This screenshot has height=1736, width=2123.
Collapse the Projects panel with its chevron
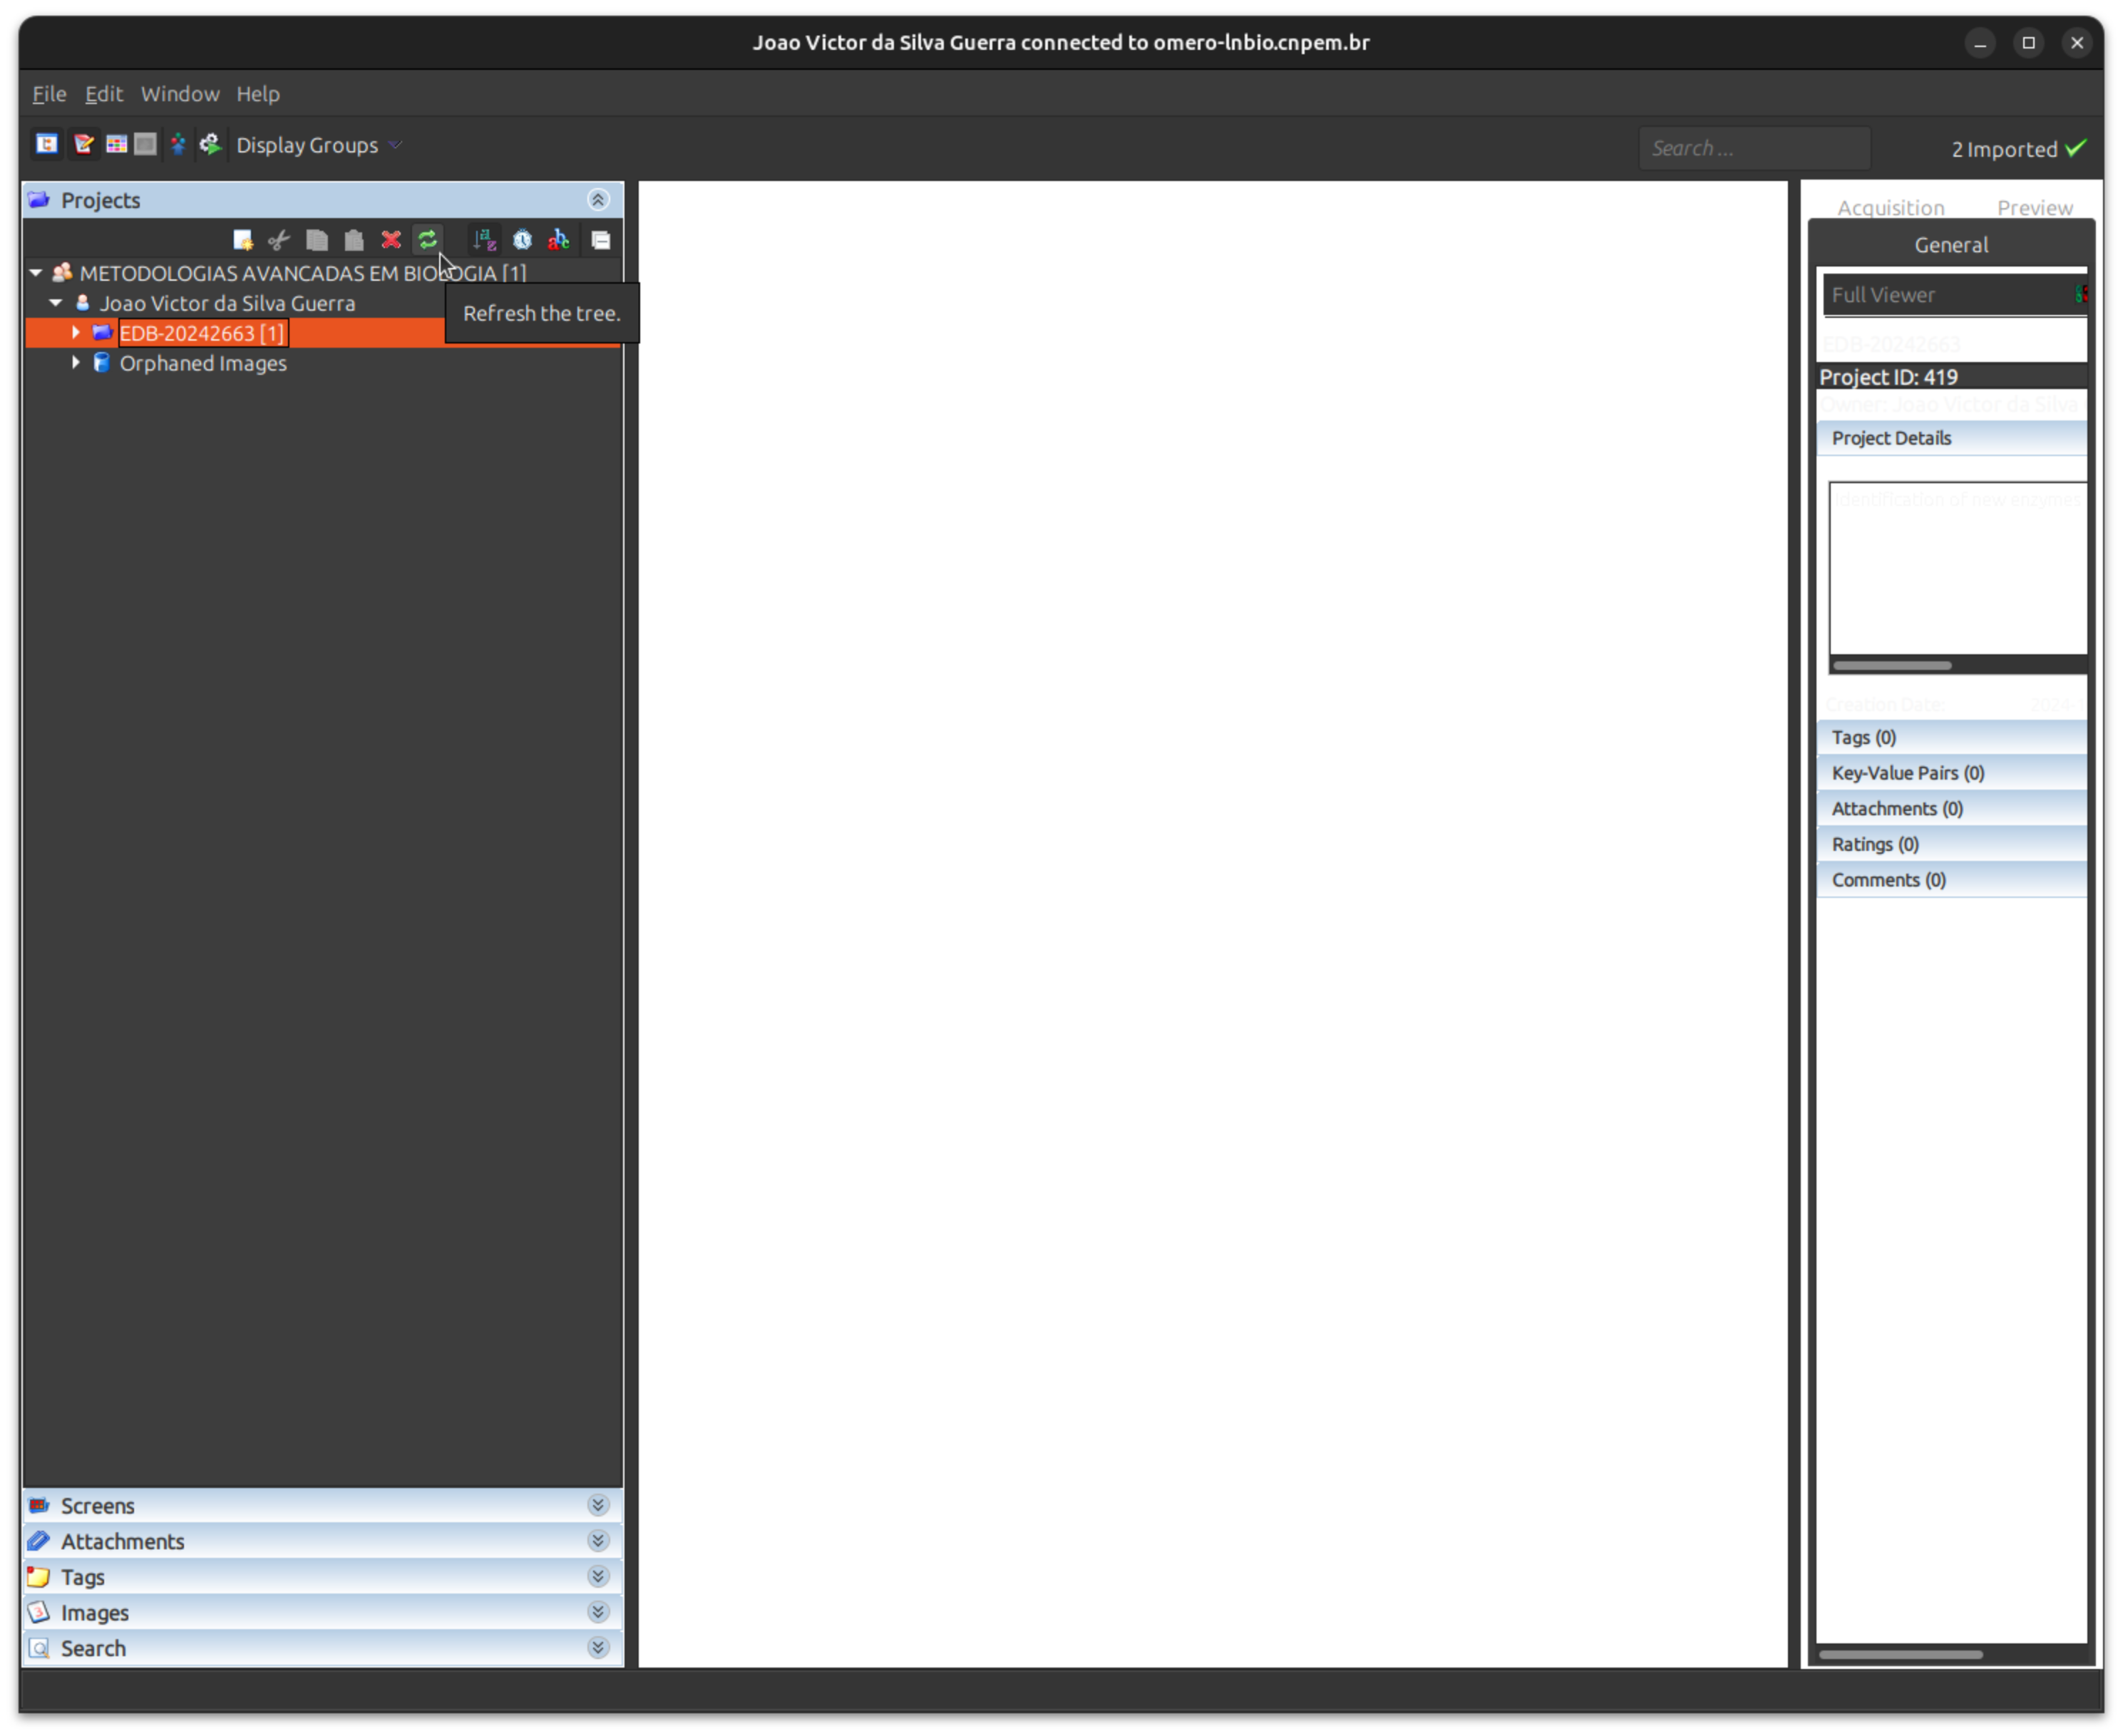598,199
